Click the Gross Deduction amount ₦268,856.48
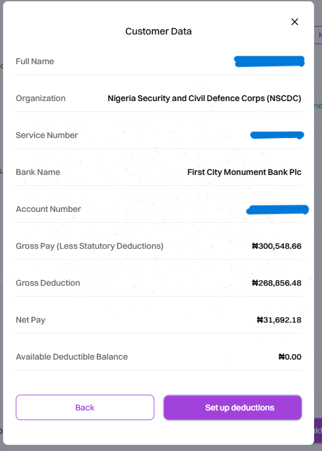 pyautogui.click(x=277, y=283)
